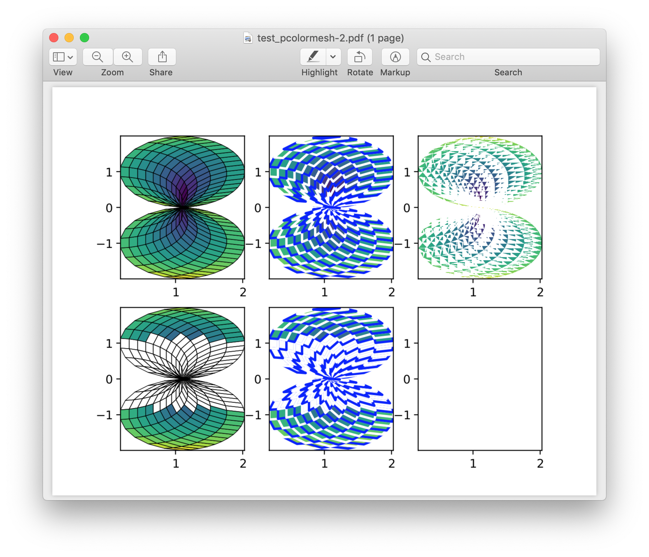Open the Share menu icon
The image size is (649, 557).
(x=162, y=57)
